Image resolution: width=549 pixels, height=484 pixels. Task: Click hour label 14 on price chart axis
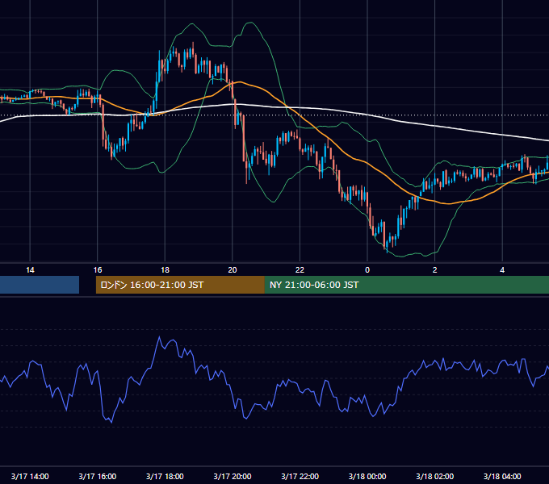pyautogui.click(x=30, y=270)
